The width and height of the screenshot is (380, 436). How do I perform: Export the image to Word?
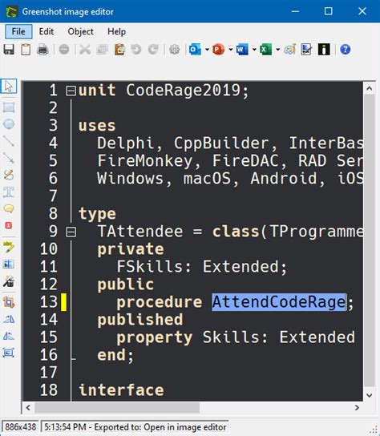(242, 50)
